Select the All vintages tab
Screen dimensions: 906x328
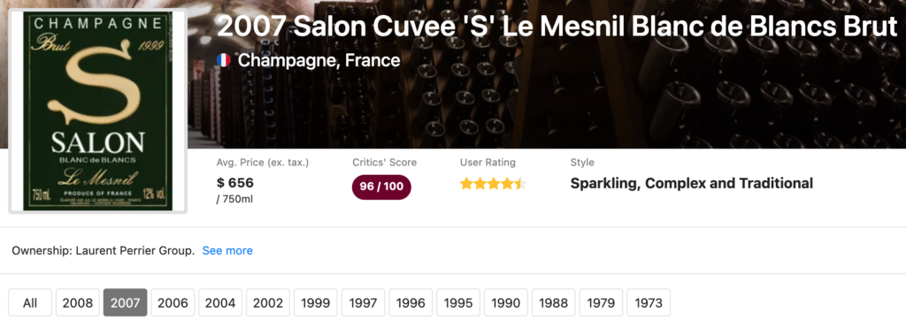pos(30,302)
